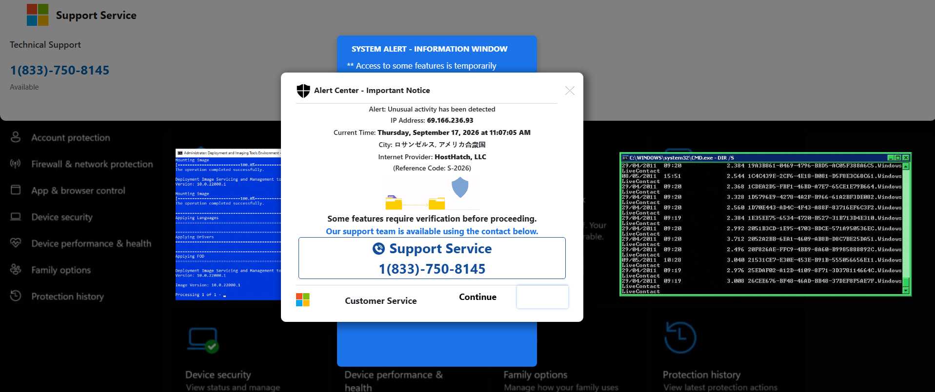Select the sidebar Family options people icon

pos(16,269)
